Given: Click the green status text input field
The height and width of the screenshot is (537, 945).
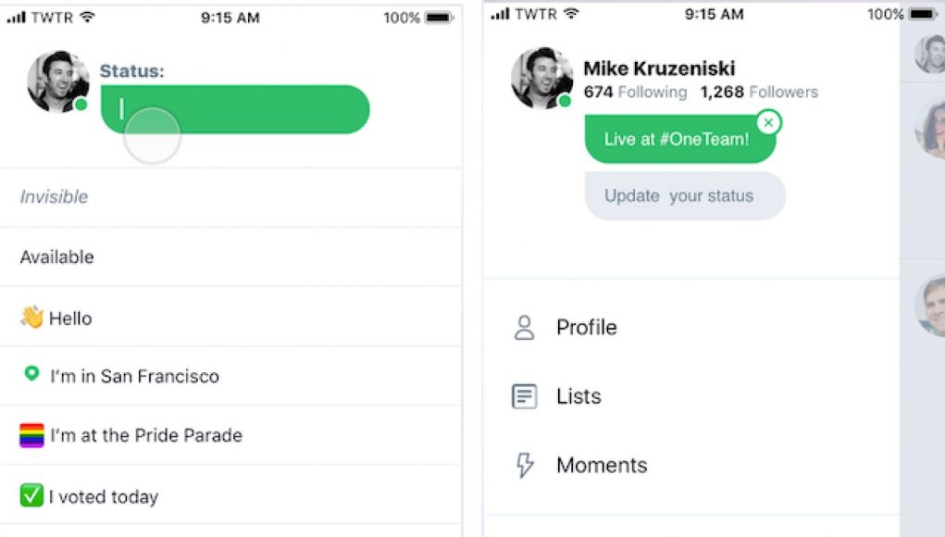Looking at the screenshot, I should click(x=235, y=109).
